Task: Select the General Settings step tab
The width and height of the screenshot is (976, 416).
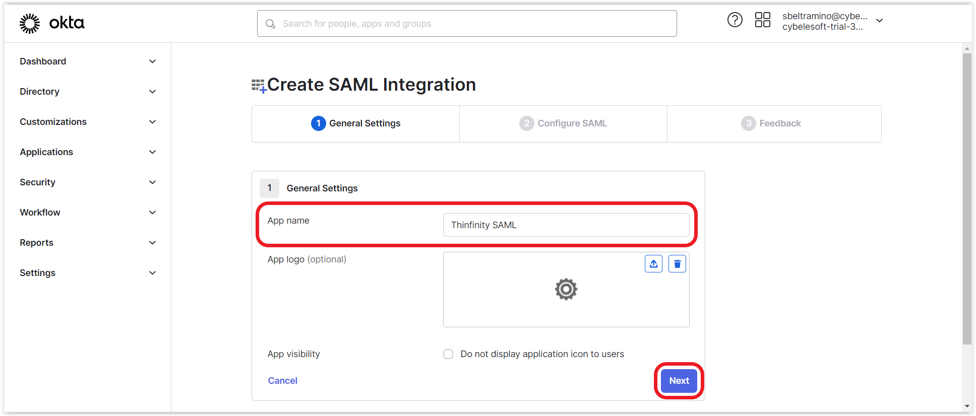Action: 355,123
